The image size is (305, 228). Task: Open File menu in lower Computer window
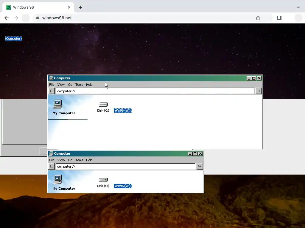point(52,160)
